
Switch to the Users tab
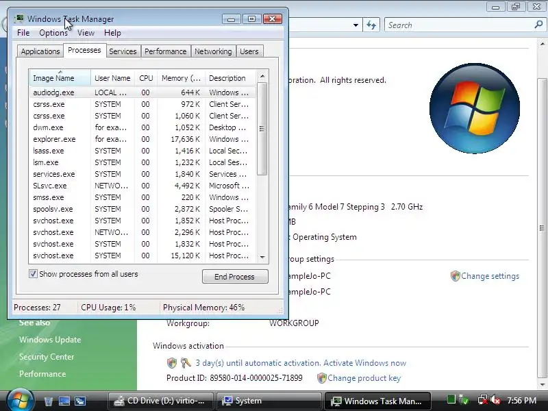coord(249,51)
